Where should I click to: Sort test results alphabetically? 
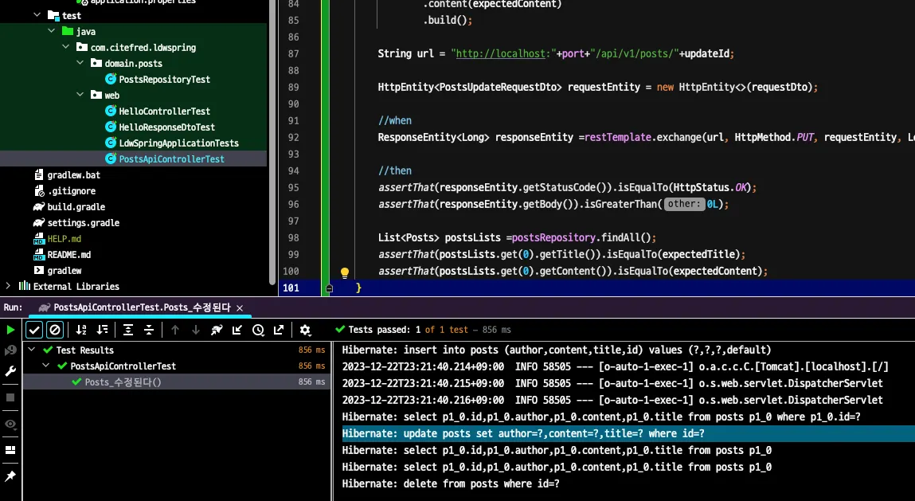81,330
